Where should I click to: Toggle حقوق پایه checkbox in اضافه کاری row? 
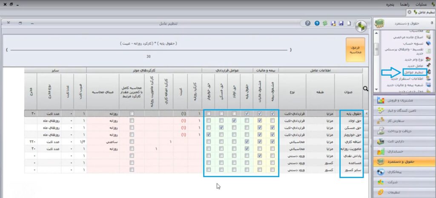tap(247, 141)
